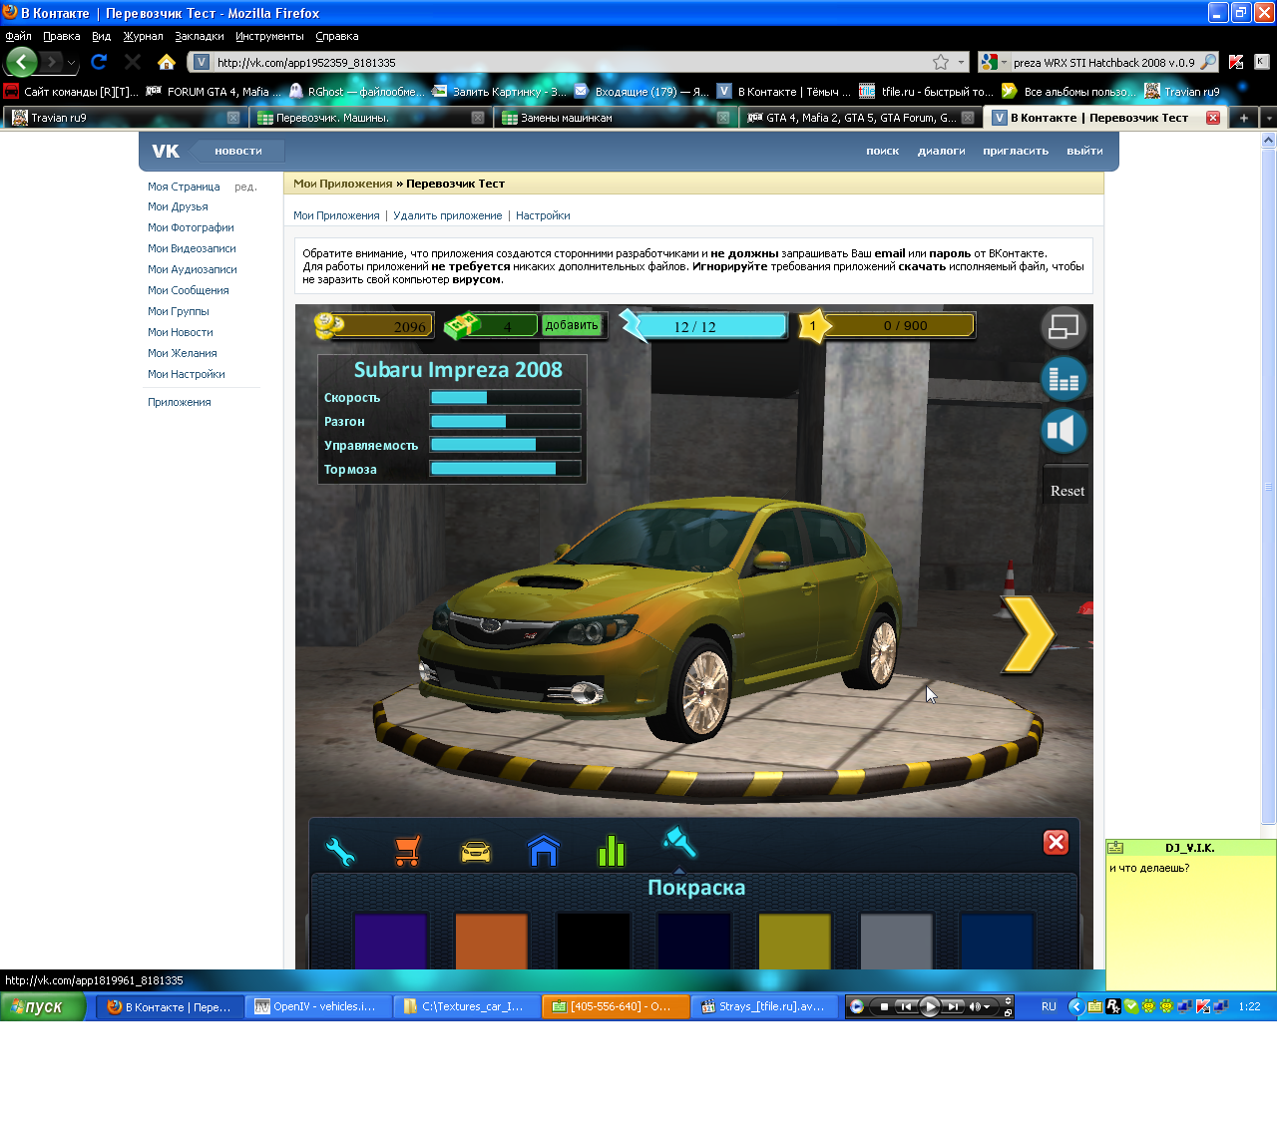Image resolution: width=1277 pixels, height=1143 pixels.
Task: Open the app Настройки link
Action: pyautogui.click(x=543, y=215)
